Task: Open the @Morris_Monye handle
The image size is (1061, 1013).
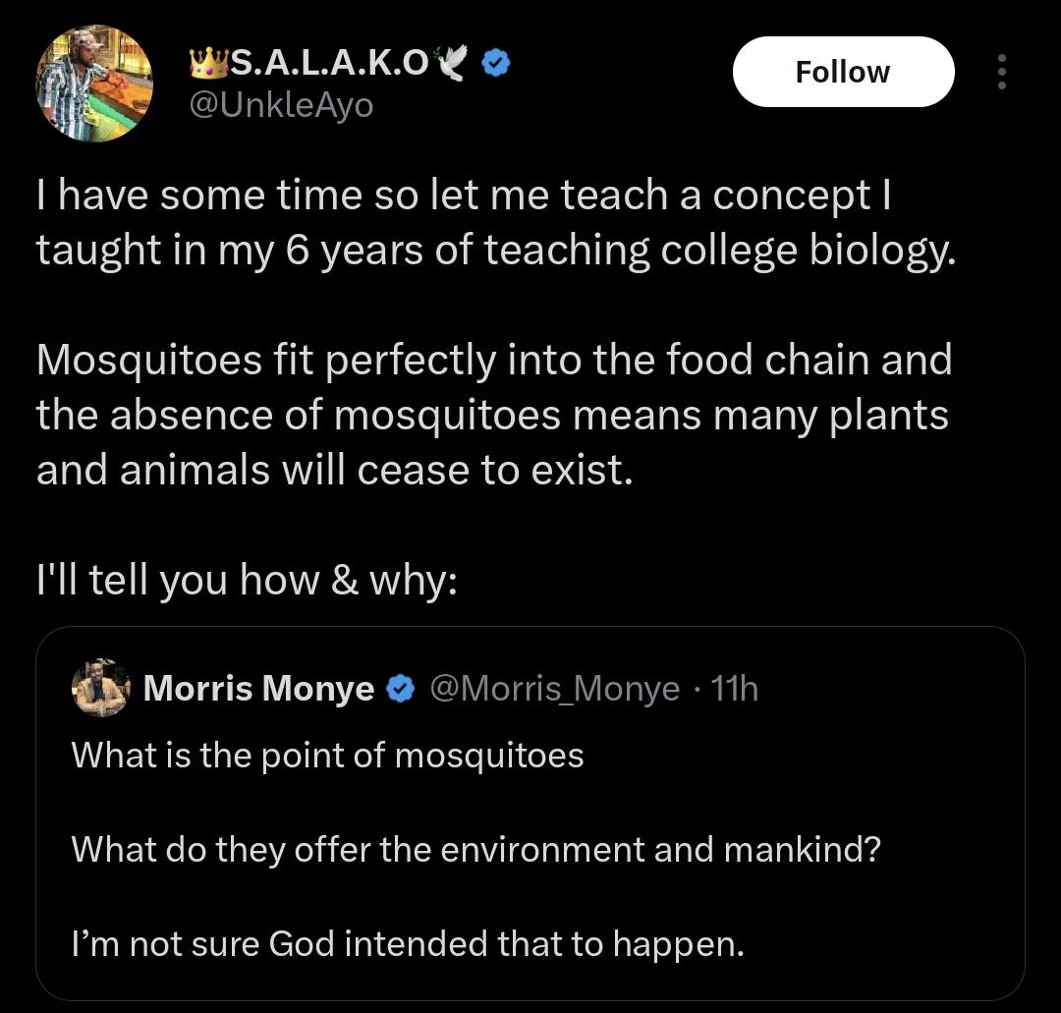Action: click(x=555, y=689)
